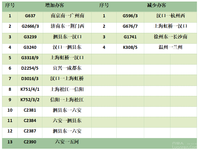Viewport: 199px width, 150px height.
Task: Click sequence number 3 in the G3239 row
Action: click(x=10, y=37)
